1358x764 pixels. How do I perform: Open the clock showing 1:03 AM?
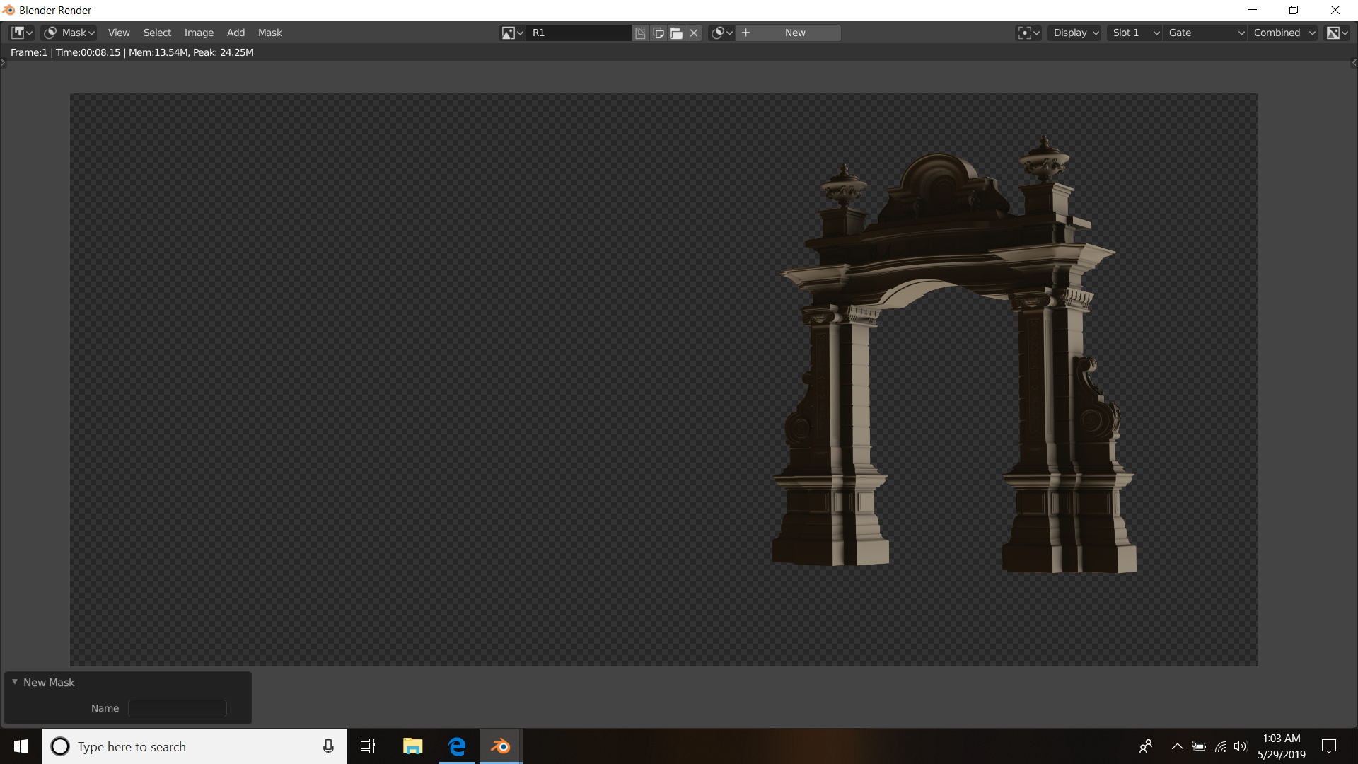(1282, 746)
